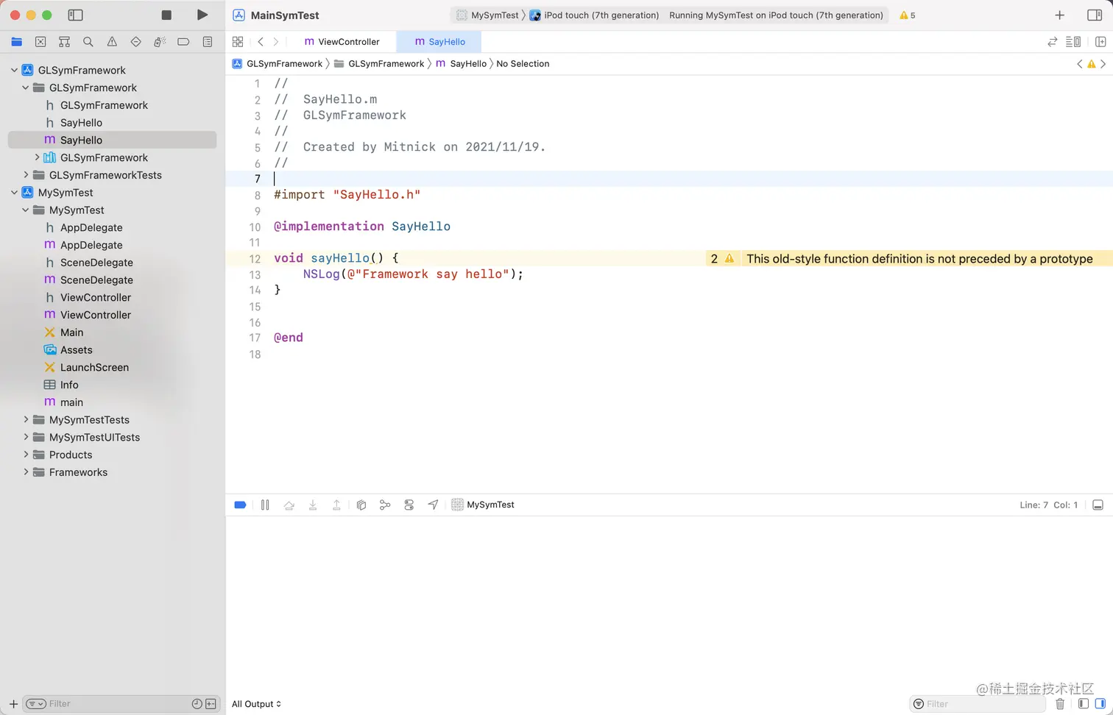1113x715 pixels.
Task: Stop the running MySymTest app
Action: point(166,15)
